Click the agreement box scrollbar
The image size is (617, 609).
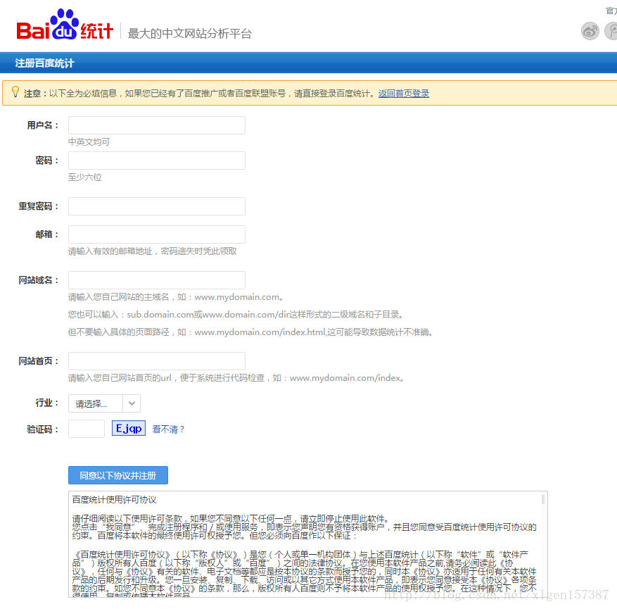pyautogui.click(x=542, y=500)
